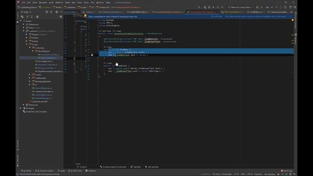Expand the Prefabs folder

[x=26, y=38]
